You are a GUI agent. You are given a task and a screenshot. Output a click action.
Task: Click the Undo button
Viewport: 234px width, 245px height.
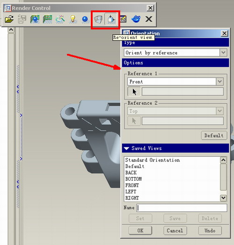coord(210,230)
